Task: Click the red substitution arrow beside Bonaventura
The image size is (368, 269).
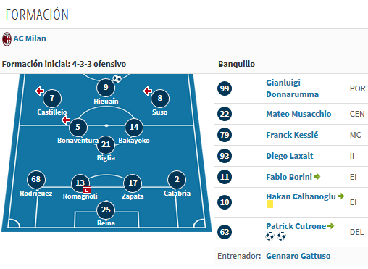Action: click(x=65, y=120)
